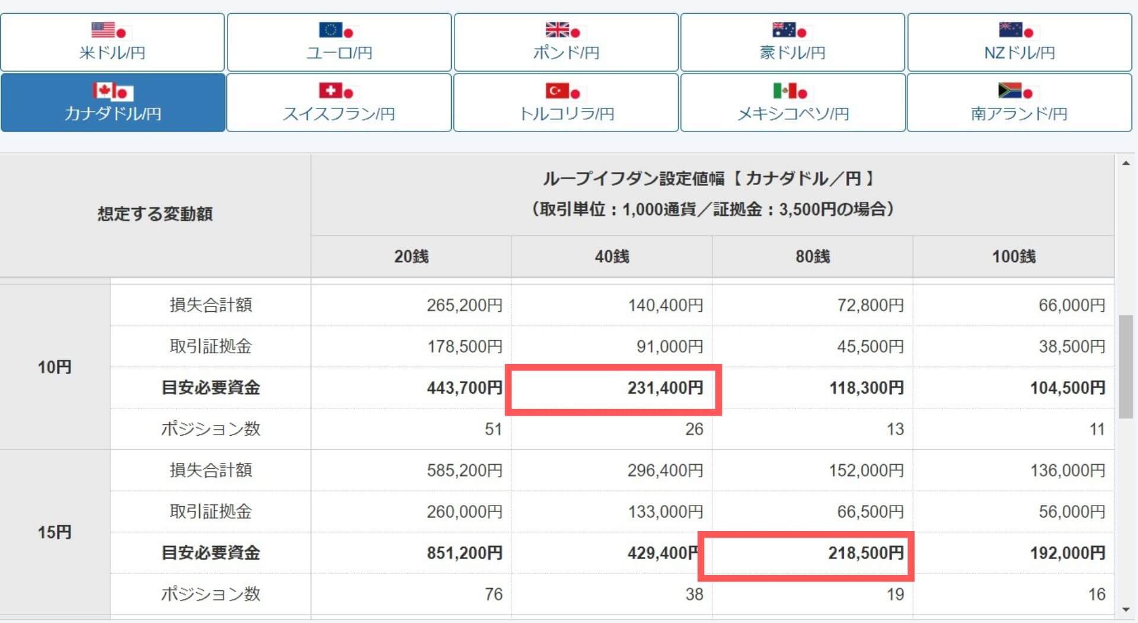Click the 443,700円 cell
1138x623 pixels.
(411, 388)
